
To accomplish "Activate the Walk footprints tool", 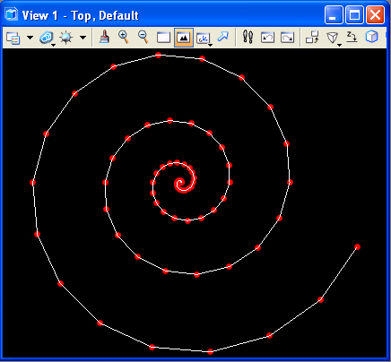I will click(x=248, y=38).
